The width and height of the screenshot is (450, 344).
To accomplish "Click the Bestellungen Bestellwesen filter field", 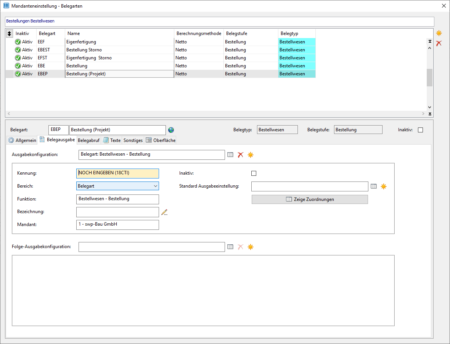I will tap(220, 21).
